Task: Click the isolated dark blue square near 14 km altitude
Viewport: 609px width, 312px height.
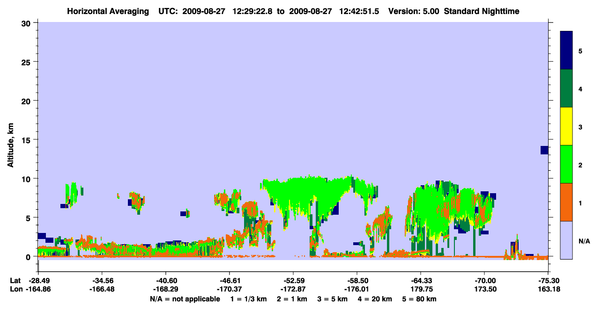Action: pyautogui.click(x=544, y=150)
